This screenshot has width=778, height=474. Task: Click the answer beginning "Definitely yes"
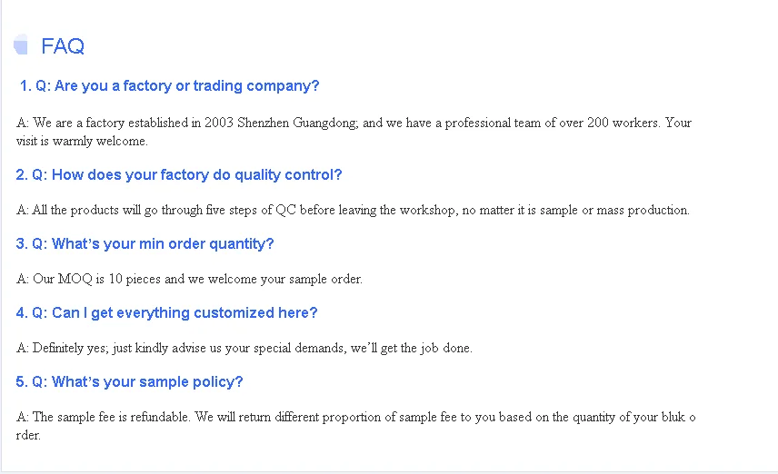[x=244, y=348]
